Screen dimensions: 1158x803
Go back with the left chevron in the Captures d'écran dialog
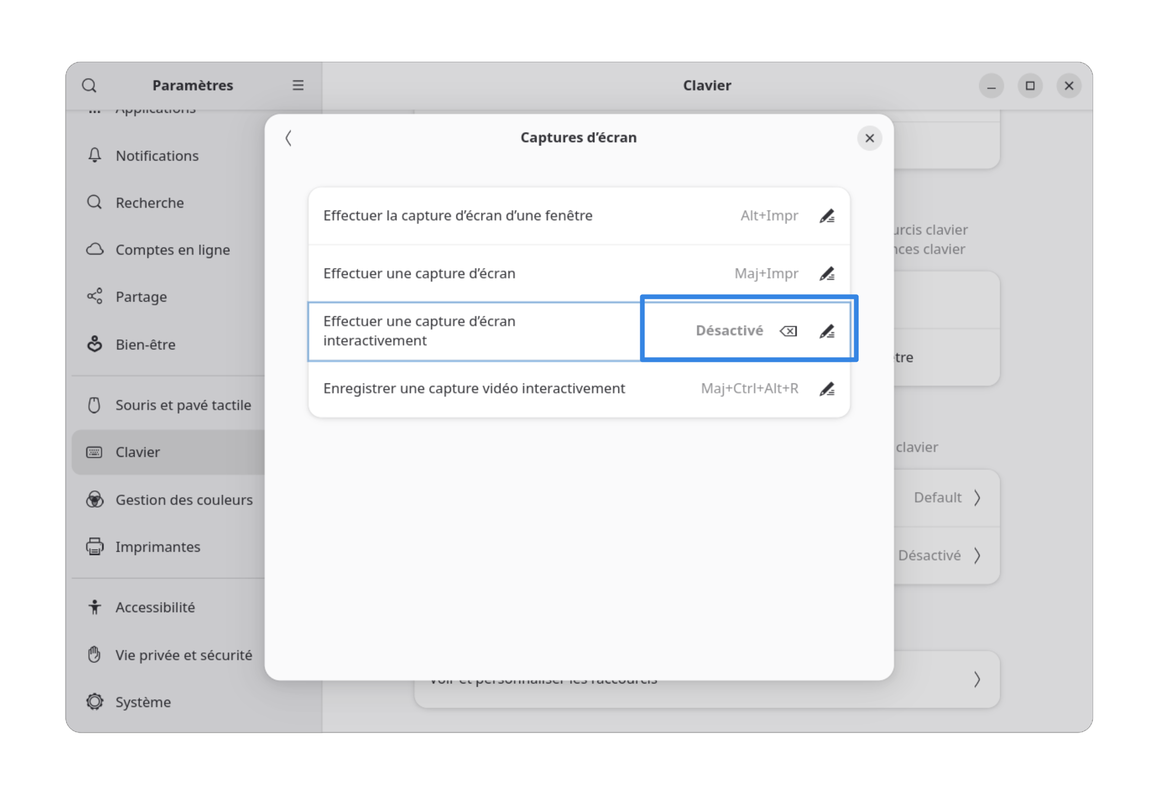[288, 138]
